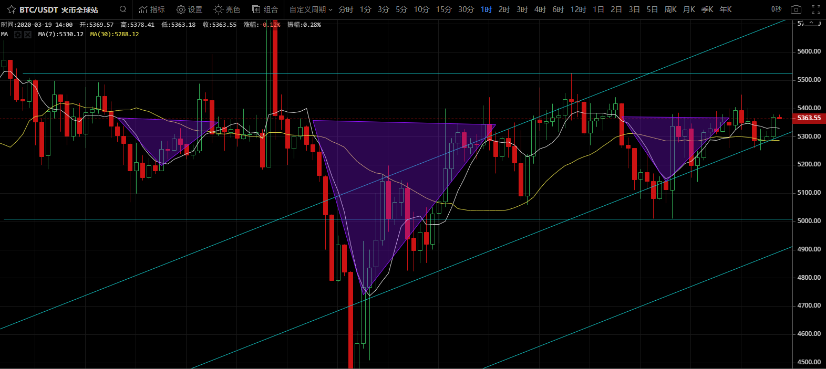The image size is (826, 369).
Task: Open the 指标 indicators panel
Action: point(152,9)
